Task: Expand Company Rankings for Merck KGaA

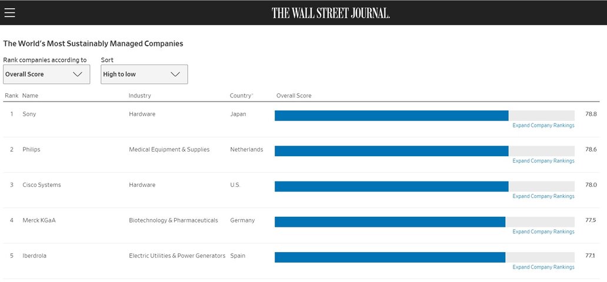Action: point(543,231)
